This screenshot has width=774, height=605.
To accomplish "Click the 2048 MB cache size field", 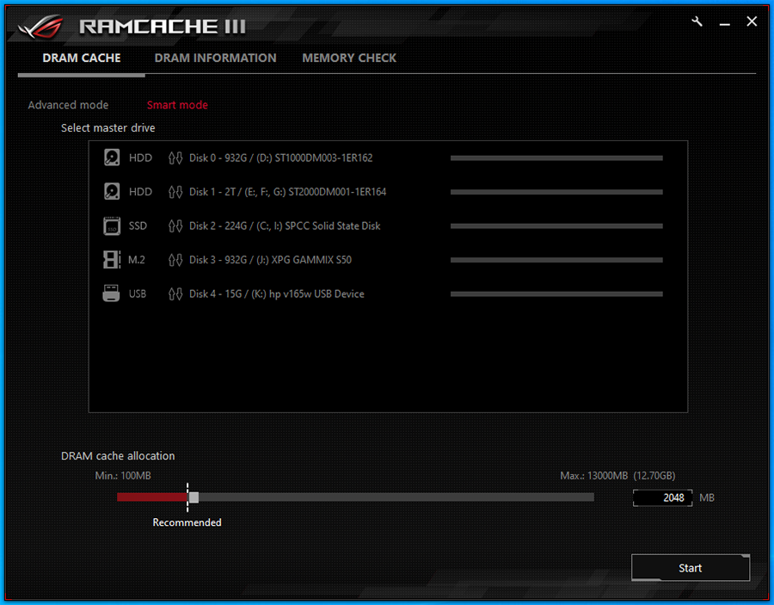I will point(662,497).
